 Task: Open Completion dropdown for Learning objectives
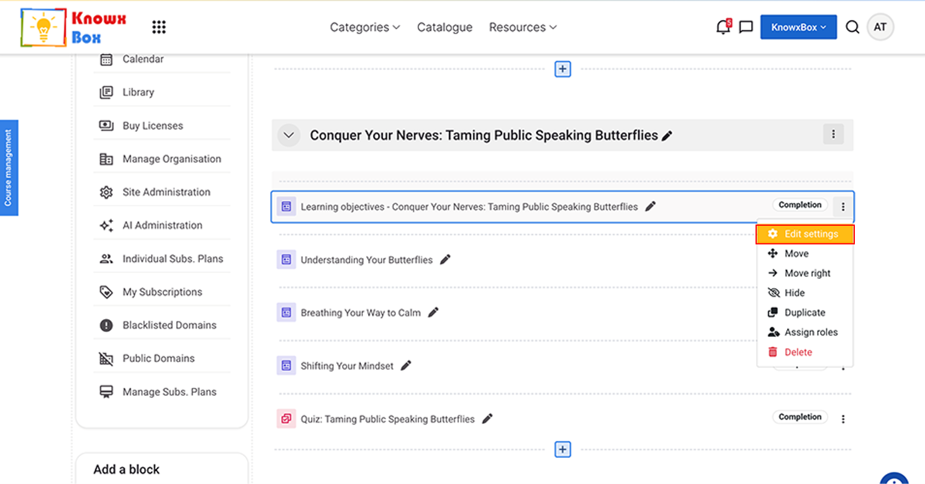point(800,205)
